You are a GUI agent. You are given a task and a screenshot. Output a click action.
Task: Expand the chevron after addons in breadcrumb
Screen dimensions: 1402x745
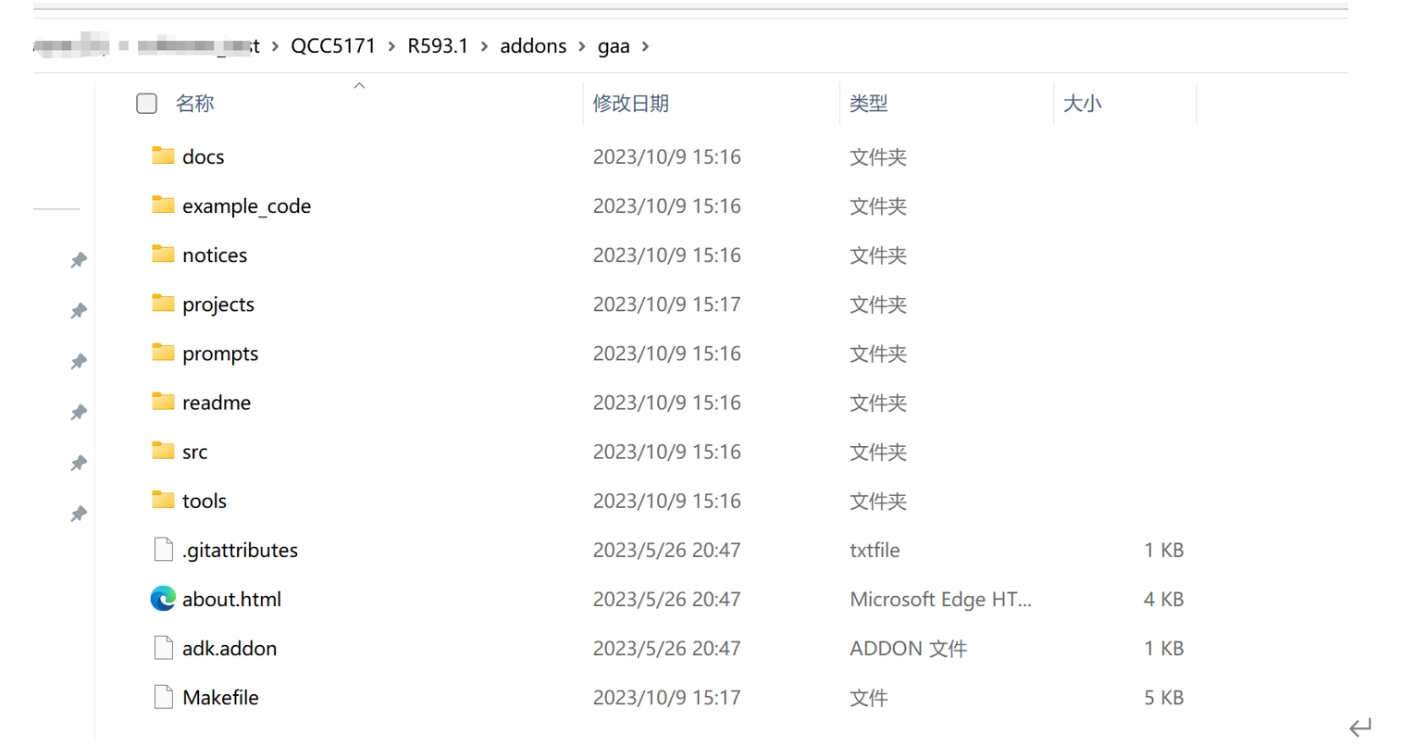tap(582, 46)
